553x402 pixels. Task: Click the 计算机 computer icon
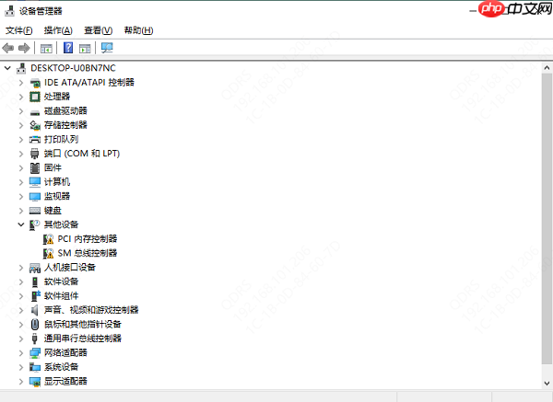point(35,182)
